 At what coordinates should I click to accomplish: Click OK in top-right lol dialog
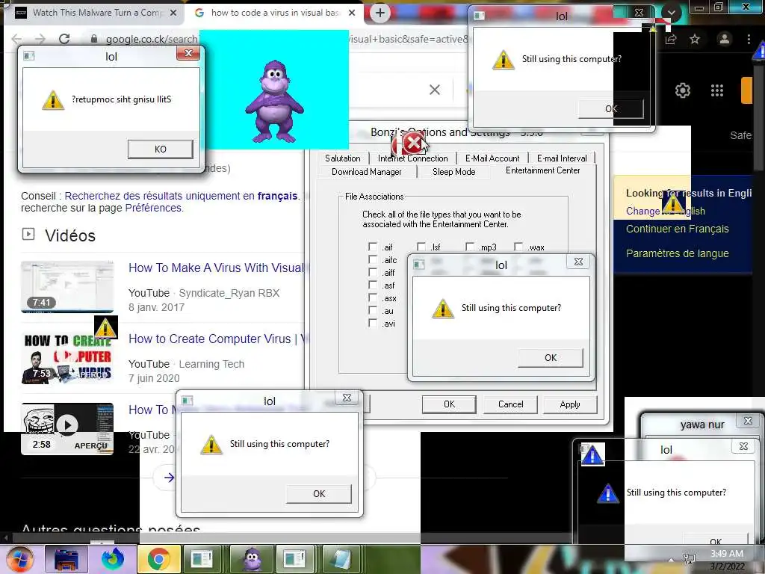click(611, 109)
